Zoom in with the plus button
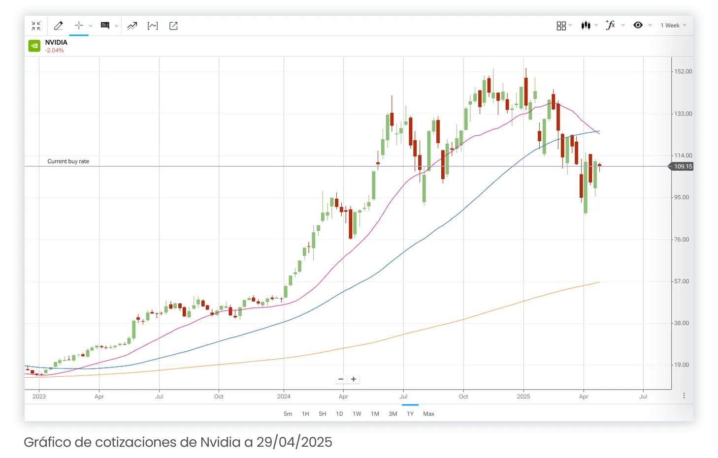718x458 pixels. [354, 379]
